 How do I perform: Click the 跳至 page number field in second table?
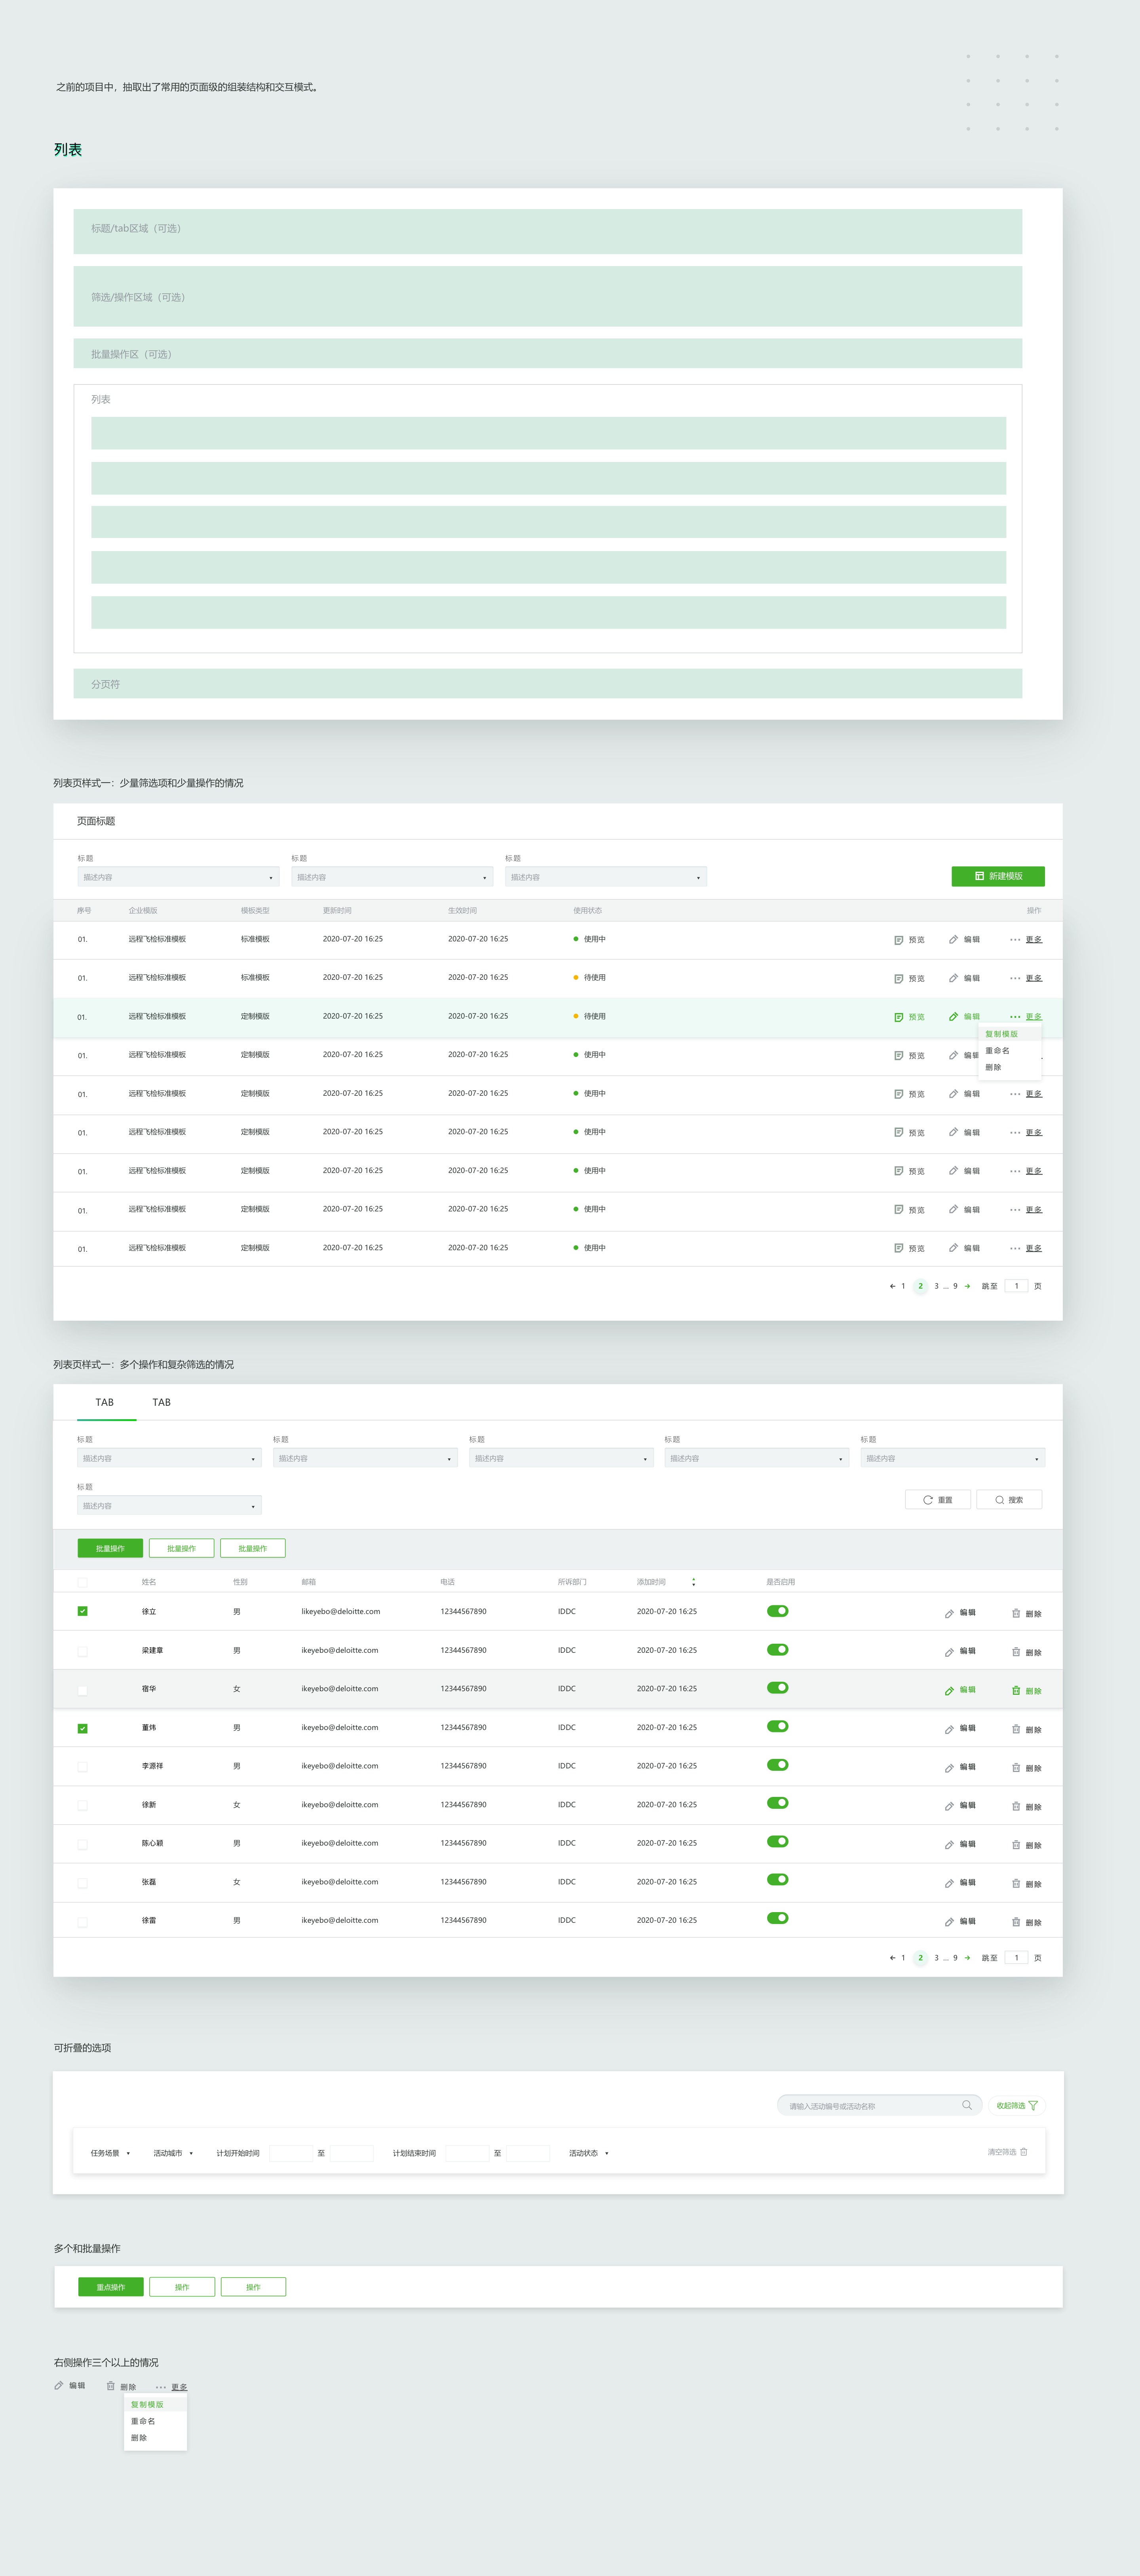[1016, 1958]
